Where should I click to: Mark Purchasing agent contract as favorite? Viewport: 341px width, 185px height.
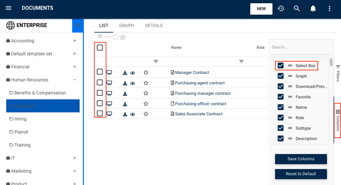146,83
